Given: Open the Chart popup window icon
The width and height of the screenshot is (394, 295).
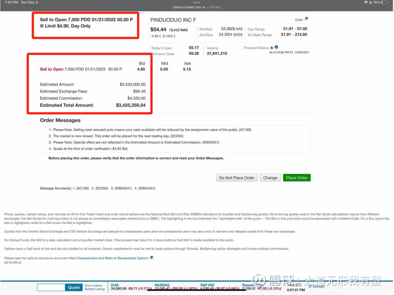Looking at the screenshot, I should pyautogui.click(x=306, y=19).
